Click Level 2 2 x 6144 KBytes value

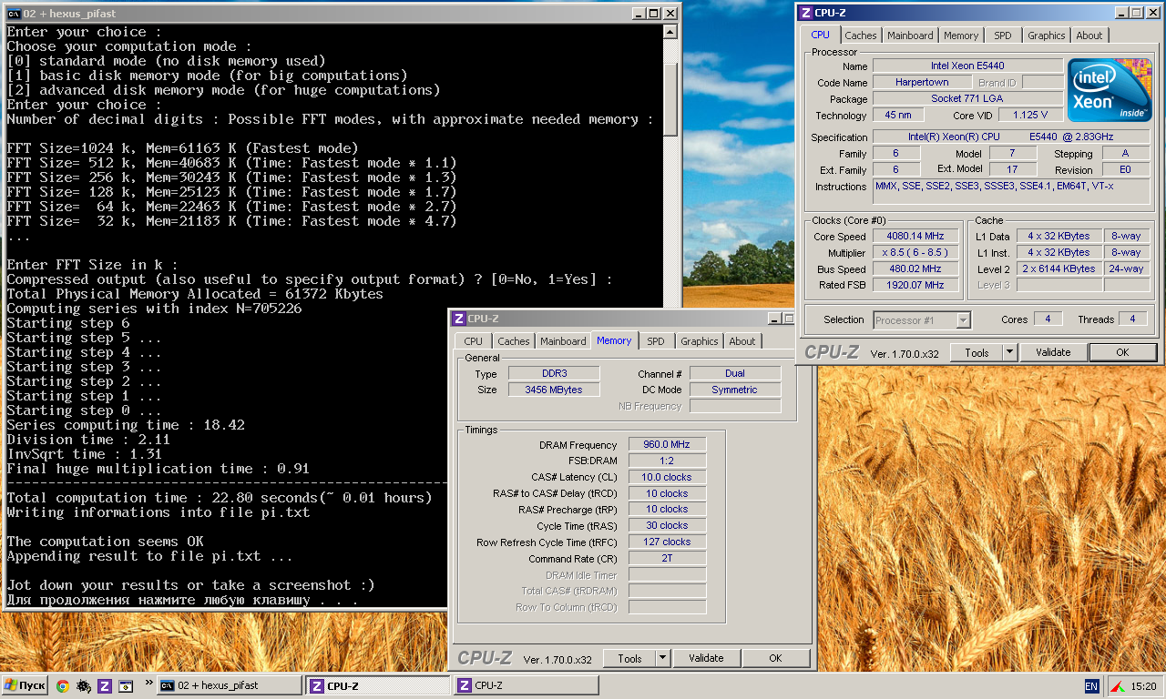coord(1059,268)
